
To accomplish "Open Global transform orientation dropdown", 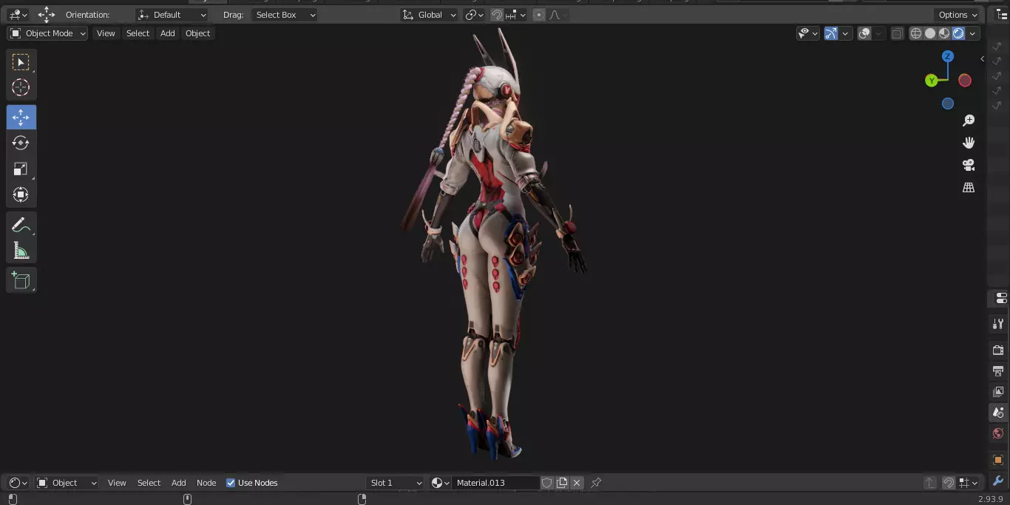I will (430, 15).
